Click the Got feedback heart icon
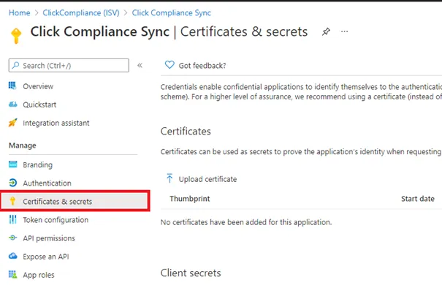This screenshot has height=285, width=442. pyautogui.click(x=169, y=65)
